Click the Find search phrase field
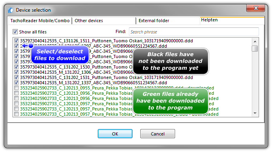This screenshot has width=272, height=152. pos(194,32)
